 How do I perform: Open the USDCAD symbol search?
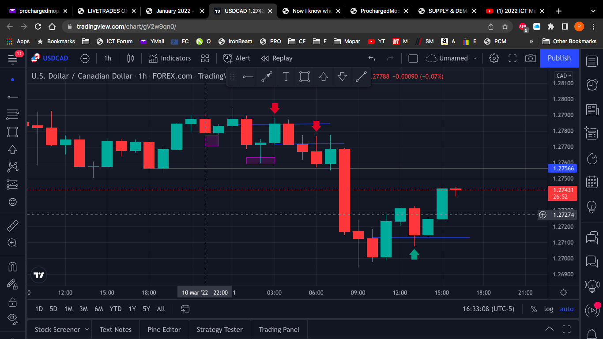tap(50, 58)
